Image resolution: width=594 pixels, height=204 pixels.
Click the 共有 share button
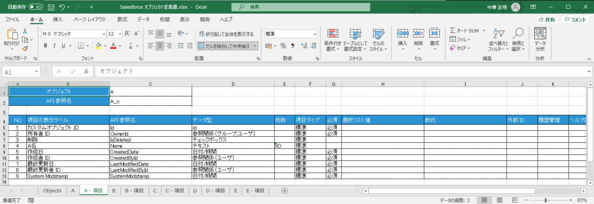click(x=546, y=19)
